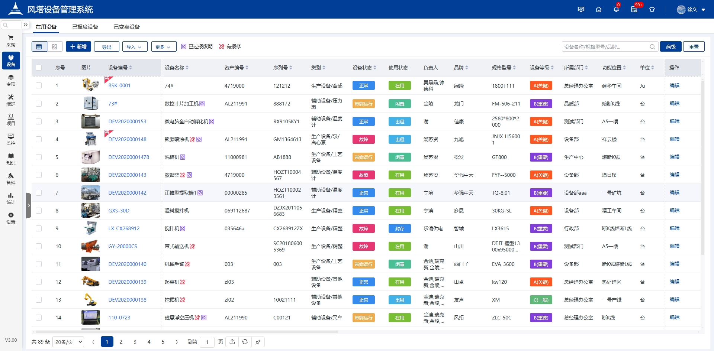Viewport: 714px width, 351px height.
Task: Pin the table with the pin icon
Action: click(x=258, y=342)
